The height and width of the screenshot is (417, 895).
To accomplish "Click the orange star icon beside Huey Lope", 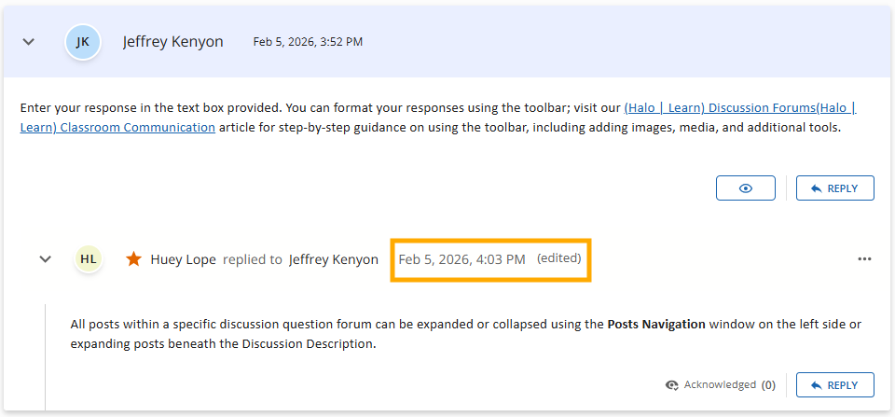I will [133, 259].
